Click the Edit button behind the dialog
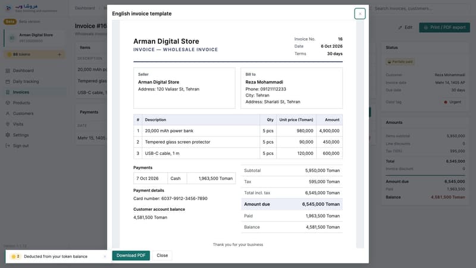Viewport: 476px width, 268px height. click(405, 27)
